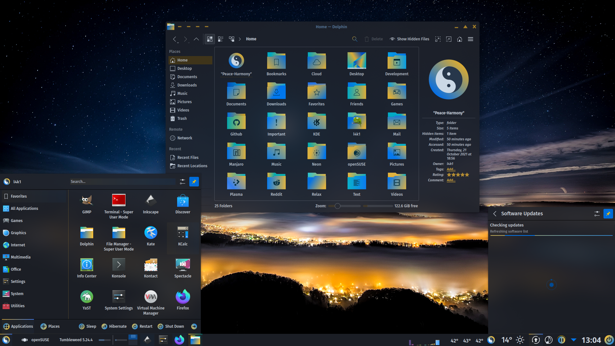Click Dolphin search magnifier icon
The height and width of the screenshot is (346, 615).
pos(355,39)
